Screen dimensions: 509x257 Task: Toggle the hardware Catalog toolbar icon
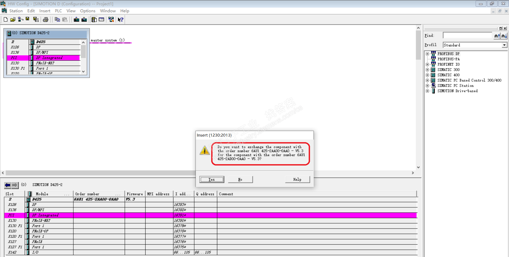(94, 19)
